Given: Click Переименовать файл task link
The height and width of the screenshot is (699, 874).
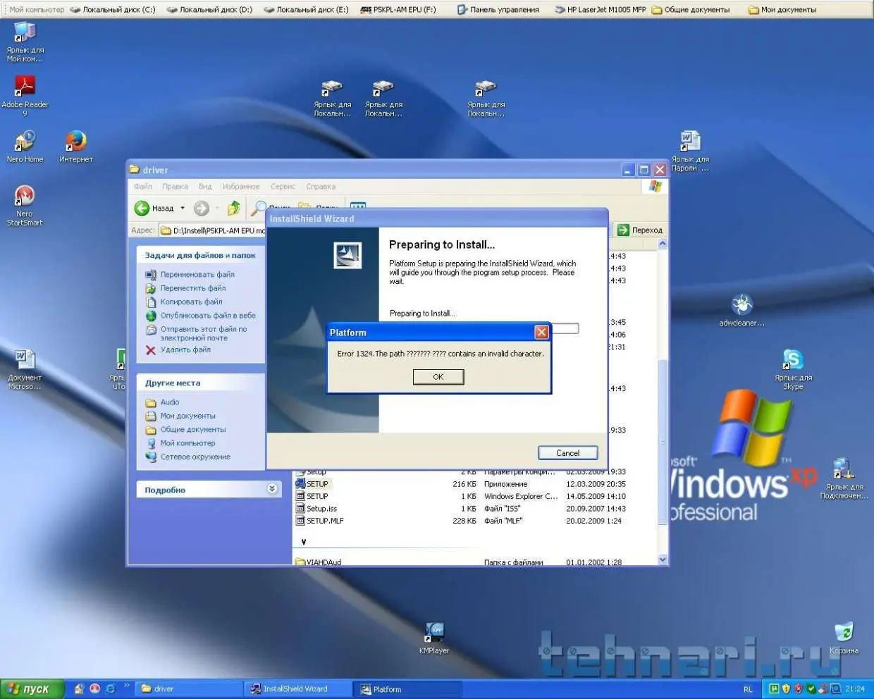Looking at the screenshot, I should 197,275.
